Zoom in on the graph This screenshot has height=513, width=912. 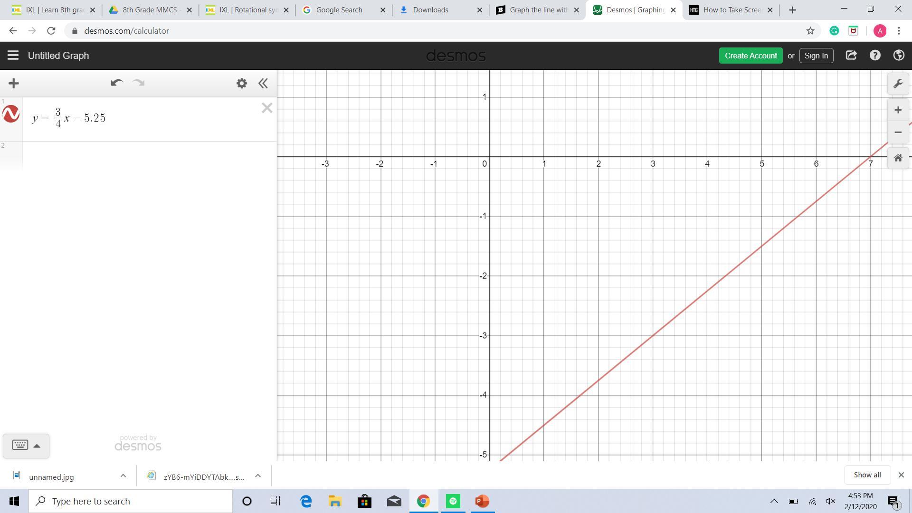click(898, 110)
